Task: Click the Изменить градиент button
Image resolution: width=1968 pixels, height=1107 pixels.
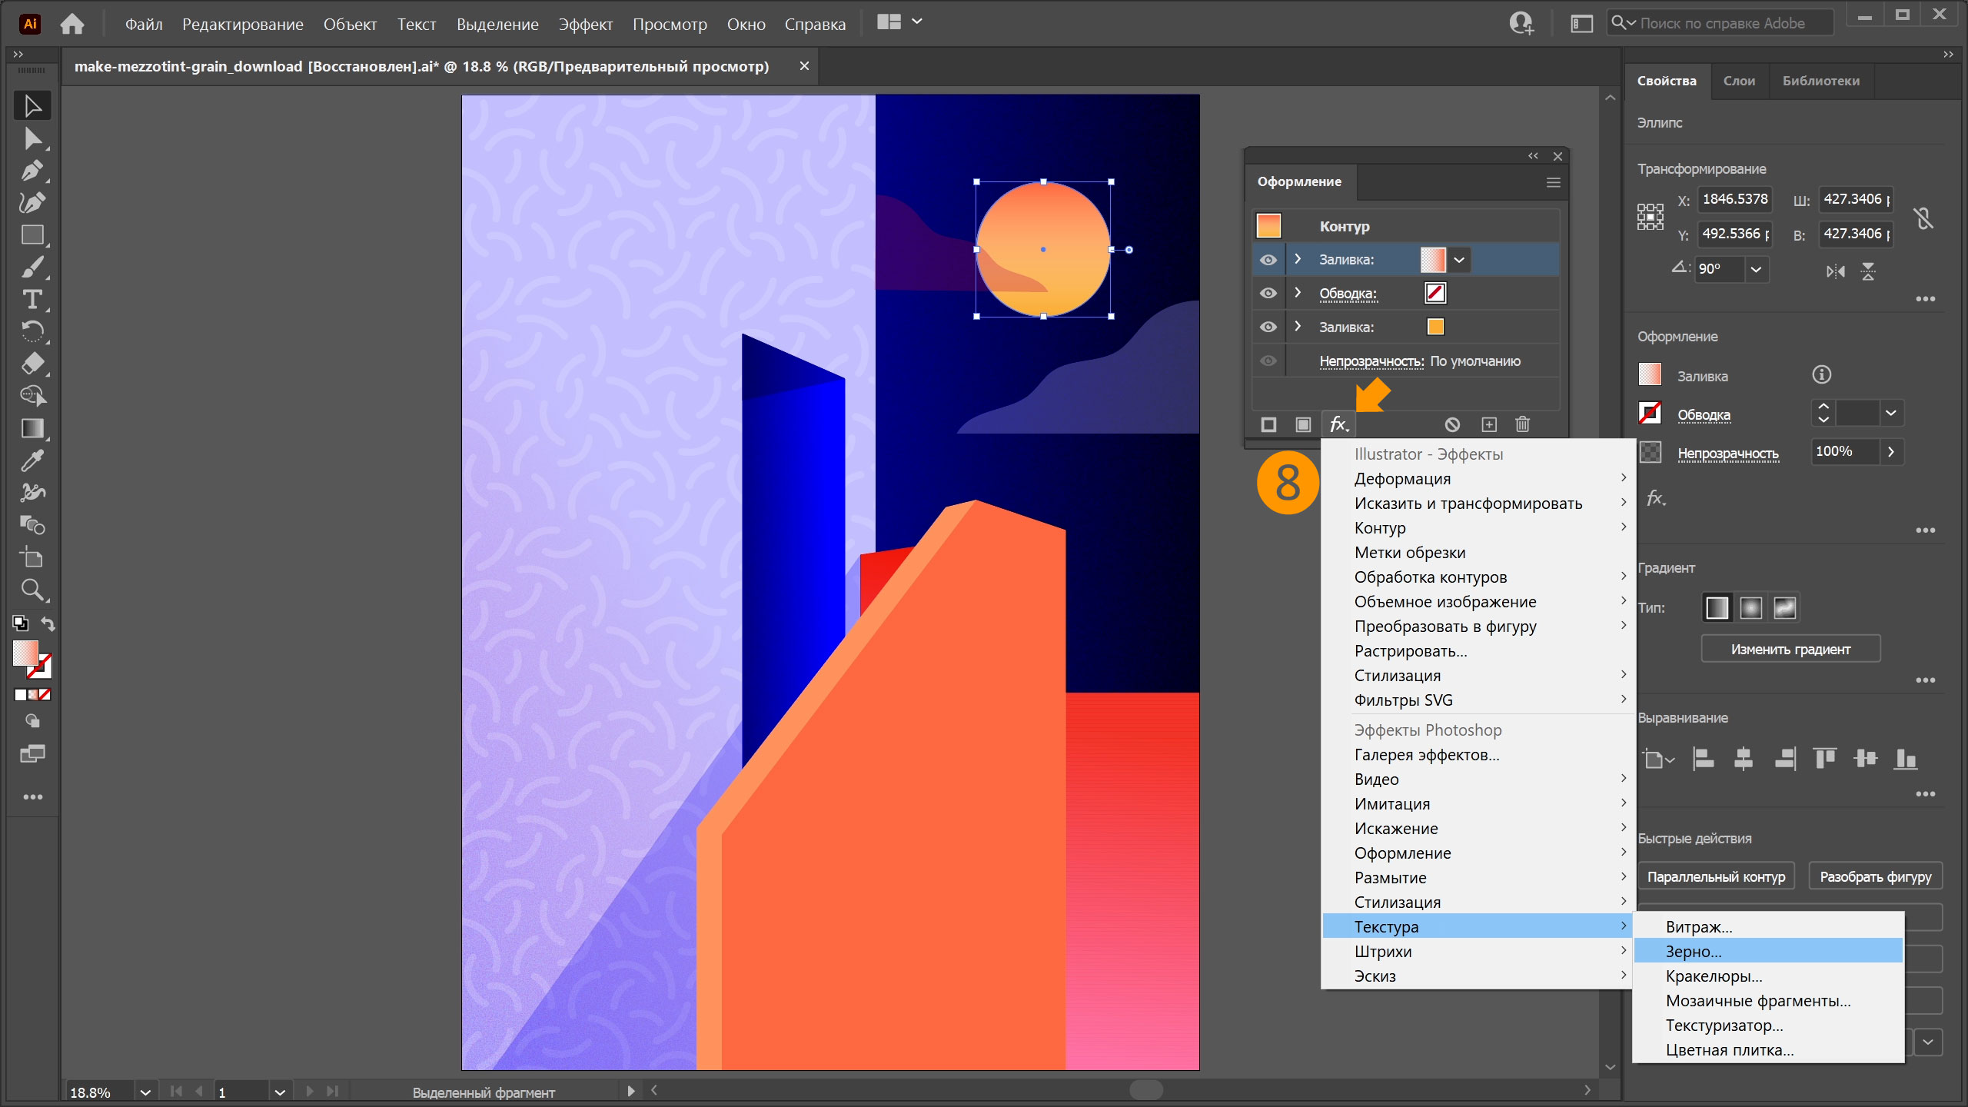Action: 1790,649
